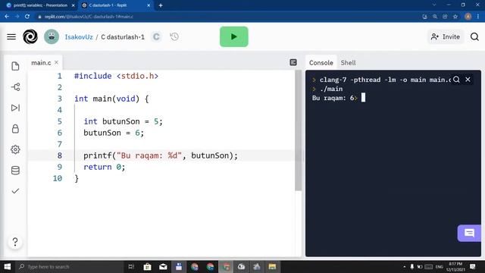Open browser three-dot menu

click(478, 17)
